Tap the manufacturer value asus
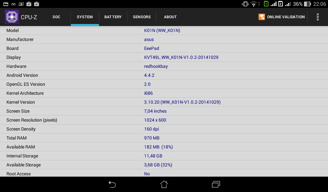The width and height of the screenshot is (328, 192). tap(149, 39)
